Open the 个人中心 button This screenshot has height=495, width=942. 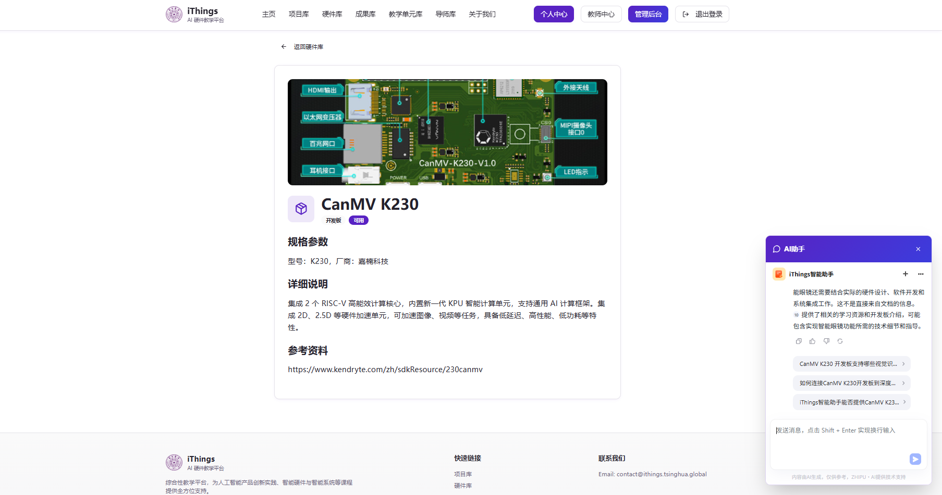[553, 14]
